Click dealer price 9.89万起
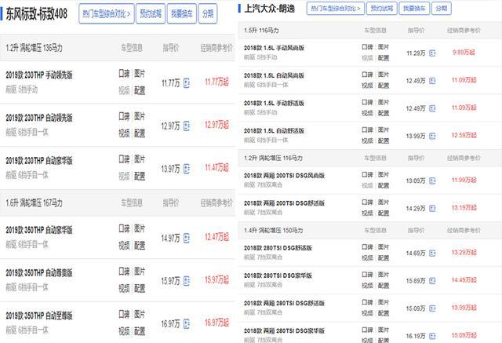Screen dimensions: 502x343 (x=464, y=53)
